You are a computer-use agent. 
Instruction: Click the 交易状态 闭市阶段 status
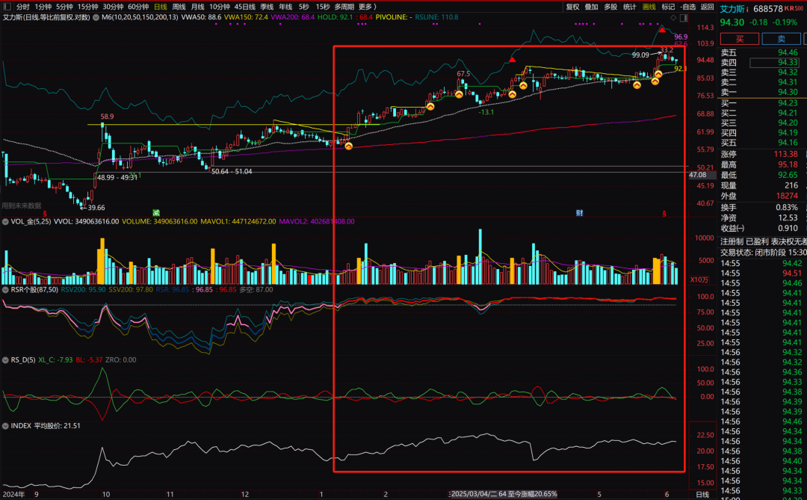click(x=763, y=253)
